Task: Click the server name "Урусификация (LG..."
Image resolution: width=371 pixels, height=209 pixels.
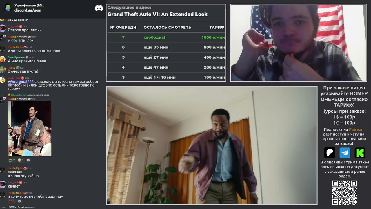Action: coord(29,5)
